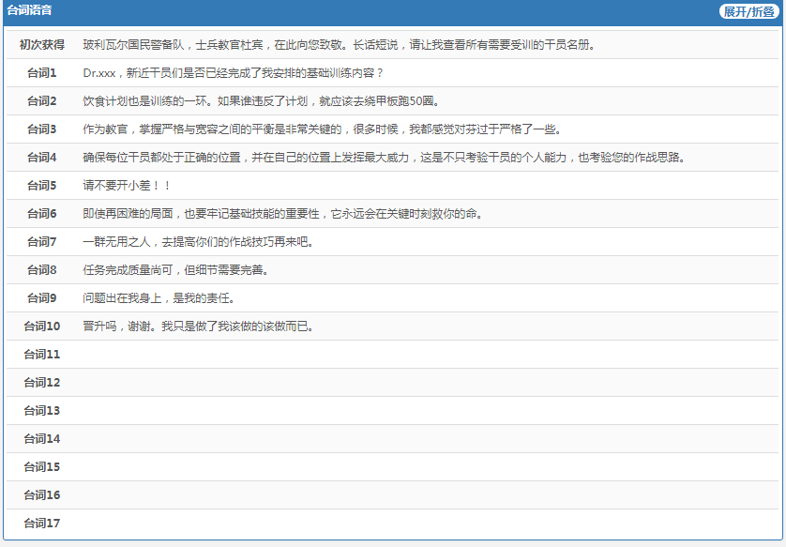Click the 台词语音 panel header title

29,11
